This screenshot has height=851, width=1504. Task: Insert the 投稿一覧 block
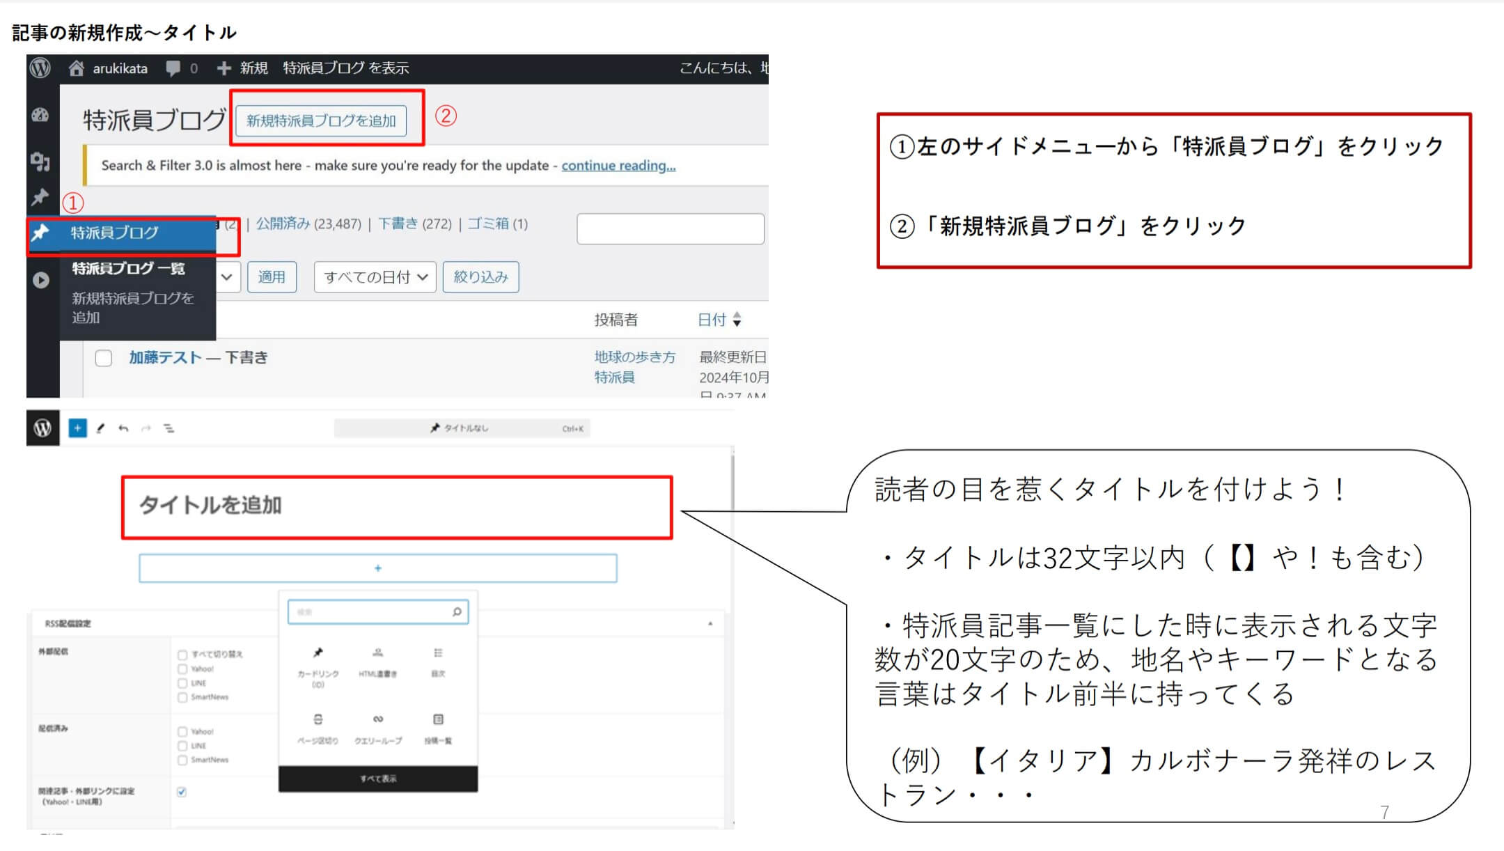click(x=438, y=728)
